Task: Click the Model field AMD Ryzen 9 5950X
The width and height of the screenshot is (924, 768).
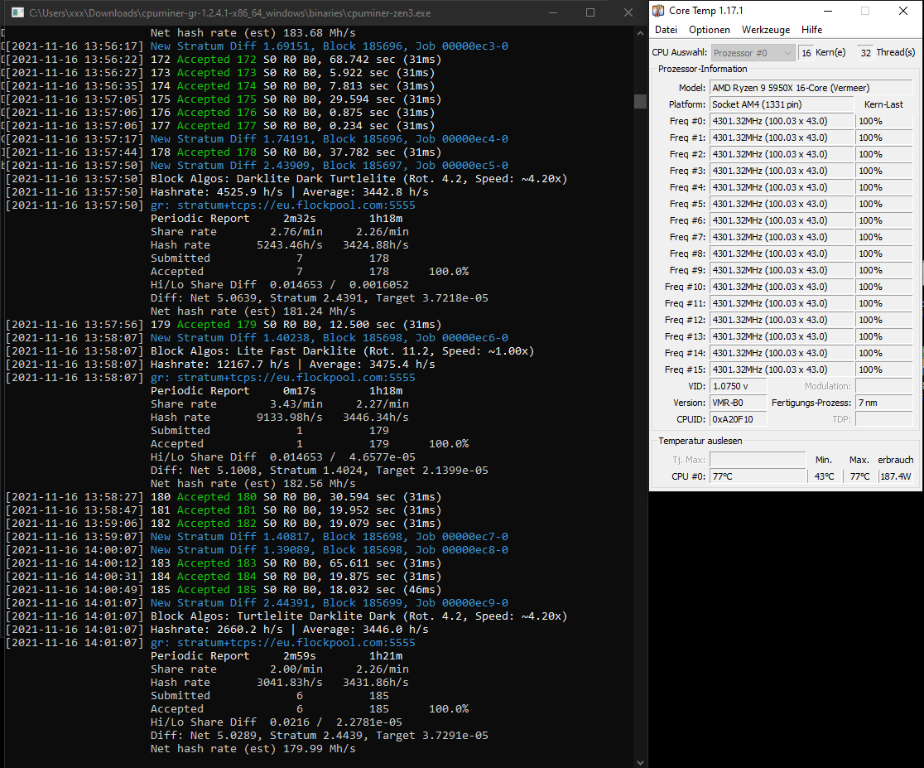Action: pos(811,88)
